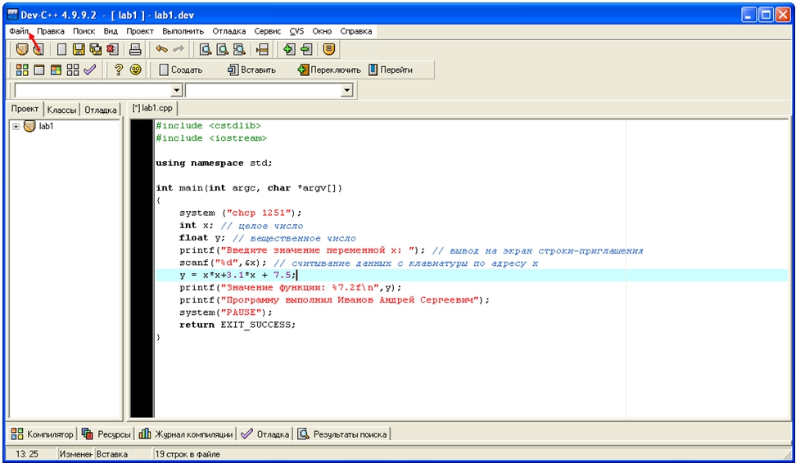The height and width of the screenshot is (463, 796).
Task: Click the Debug checkmark toolbar icon
Action: [89, 70]
